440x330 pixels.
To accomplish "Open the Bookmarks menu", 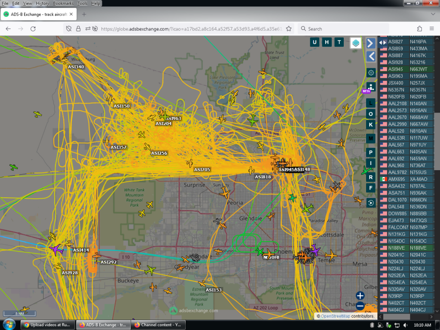I will coord(64,3).
